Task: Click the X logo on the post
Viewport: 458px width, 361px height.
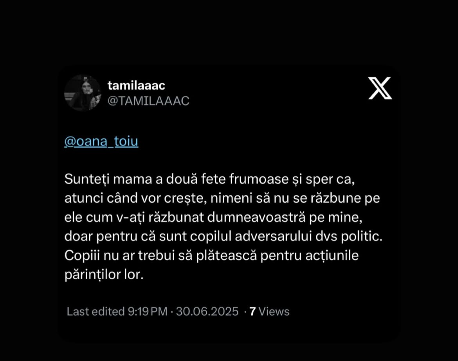Action: coord(380,88)
